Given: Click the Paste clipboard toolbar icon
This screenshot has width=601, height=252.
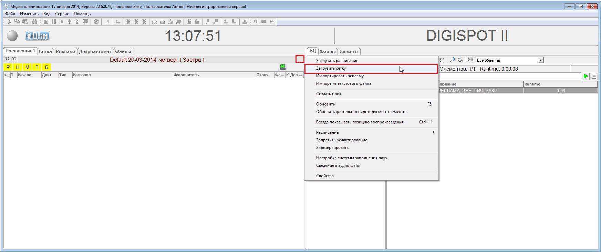Looking at the screenshot, I should 25,21.
